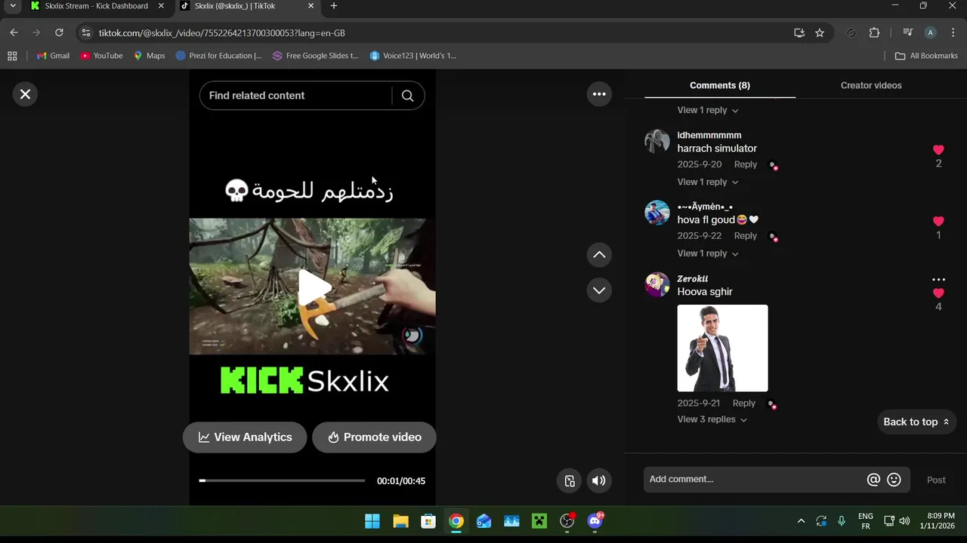Click the Post comment button
The width and height of the screenshot is (967, 543).
point(936,480)
